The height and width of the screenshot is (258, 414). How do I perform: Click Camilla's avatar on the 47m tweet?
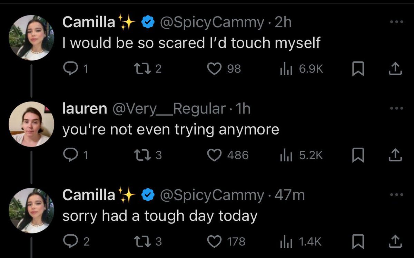31,210
